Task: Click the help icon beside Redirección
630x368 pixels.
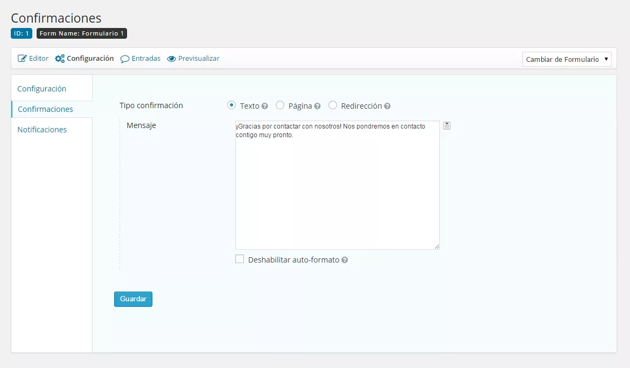Action: pyautogui.click(x=387, y=107)
